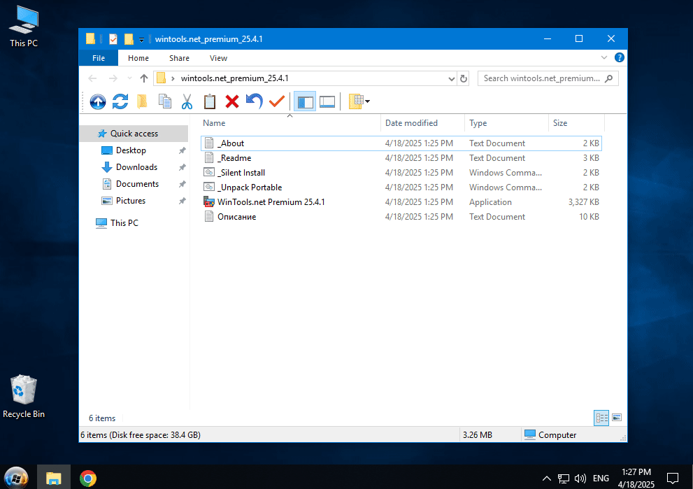Click the Quick Access Toolbar new folder icon
This screenshot has height=489, width=693.
coord(129,39)
